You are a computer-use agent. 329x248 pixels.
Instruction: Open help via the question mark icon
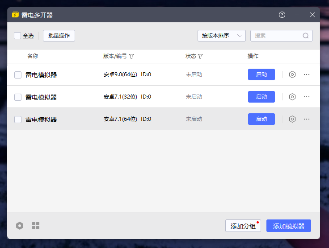pos(282,15)
